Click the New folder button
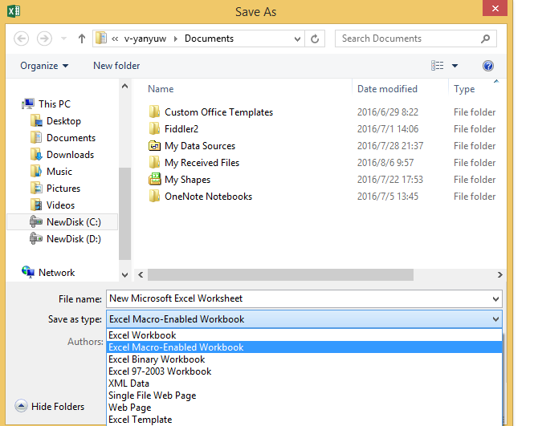Image resolution: width=534 pixels, height=426 pixels. point(116,66)
